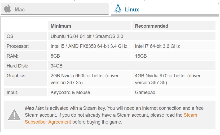Click the 34GB hard disk cell
Screen dimensions: 220x135
[x=132, y=66]
